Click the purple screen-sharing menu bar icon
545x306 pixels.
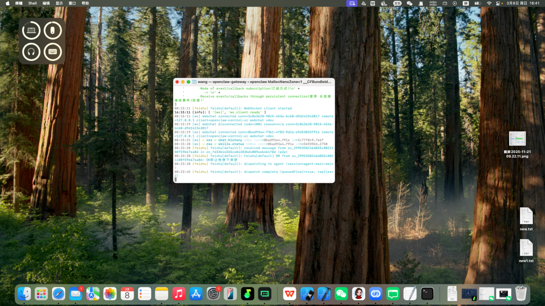point(352,3)
